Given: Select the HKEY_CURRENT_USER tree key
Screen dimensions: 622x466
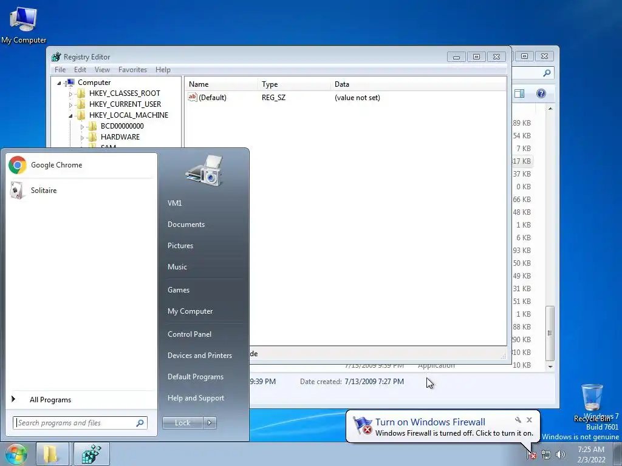Looking at the screenshot, I should point(125,104).
